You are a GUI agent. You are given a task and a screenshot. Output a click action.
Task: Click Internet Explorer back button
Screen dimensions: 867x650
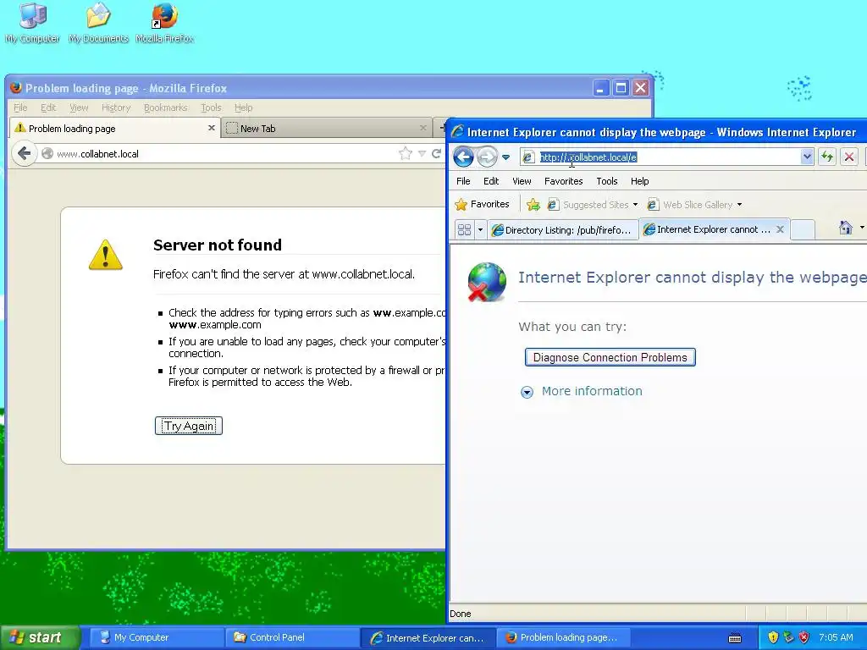463,157
